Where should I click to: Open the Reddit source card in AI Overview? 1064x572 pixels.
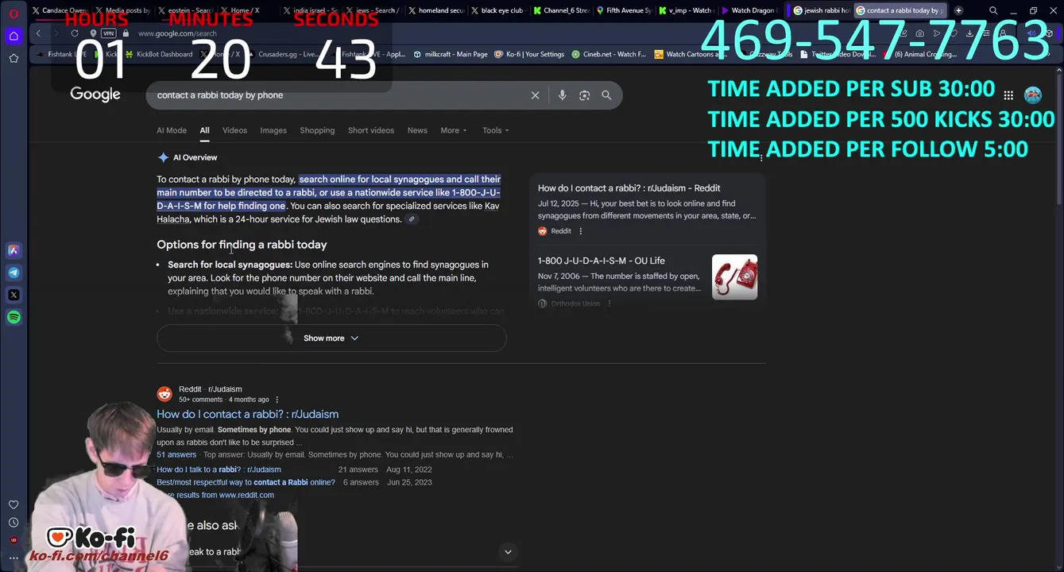pos(647,209)
